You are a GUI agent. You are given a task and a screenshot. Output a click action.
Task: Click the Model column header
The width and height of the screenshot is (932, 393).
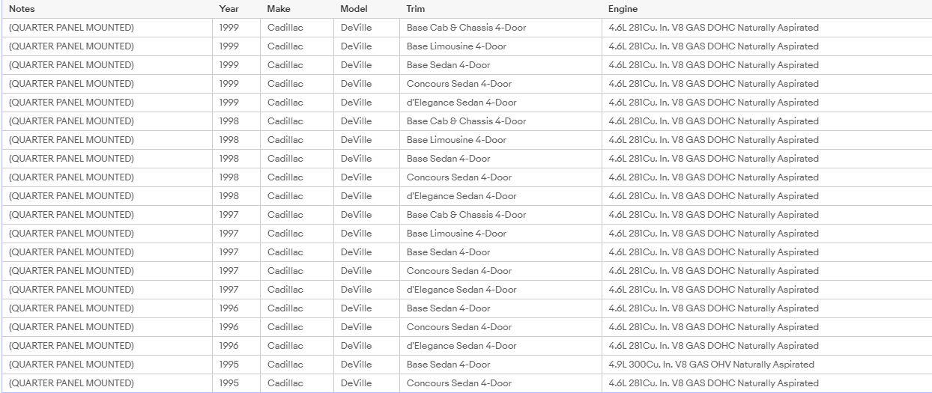pyautogui.click(x=367, y=9)
